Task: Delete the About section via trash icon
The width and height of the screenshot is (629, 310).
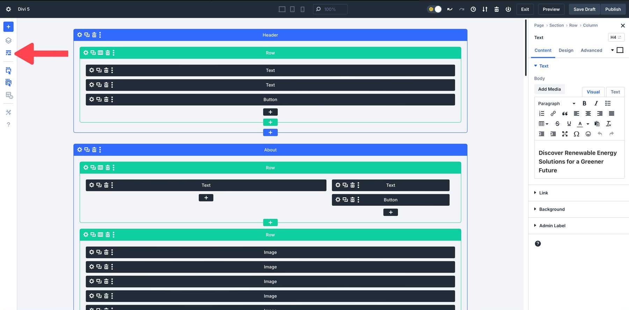Action: coord(94,150)
